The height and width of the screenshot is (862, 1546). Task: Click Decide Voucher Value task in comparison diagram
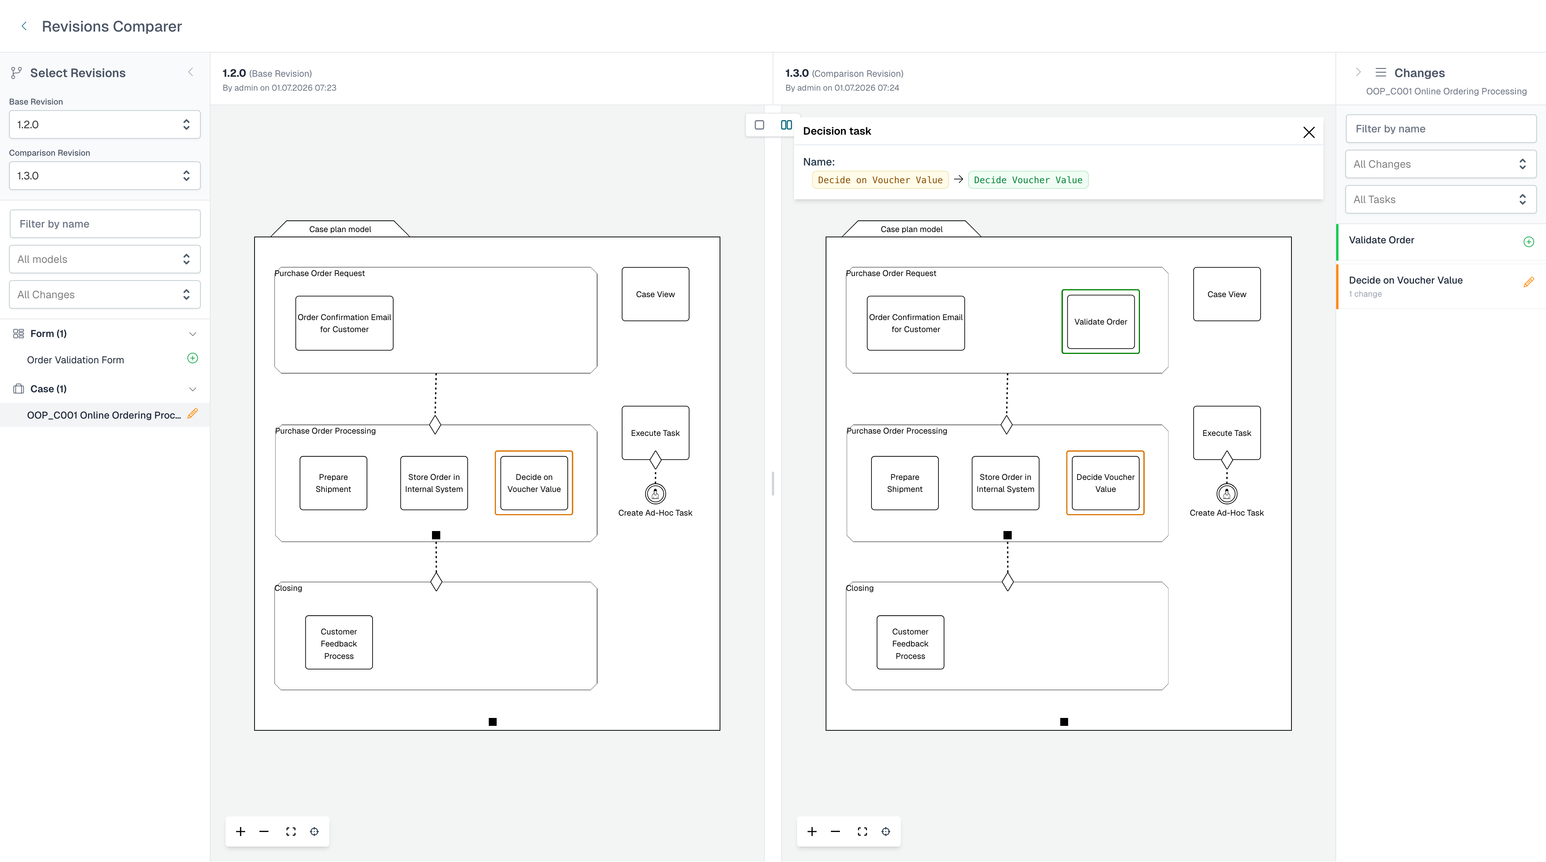[1105, 483]
